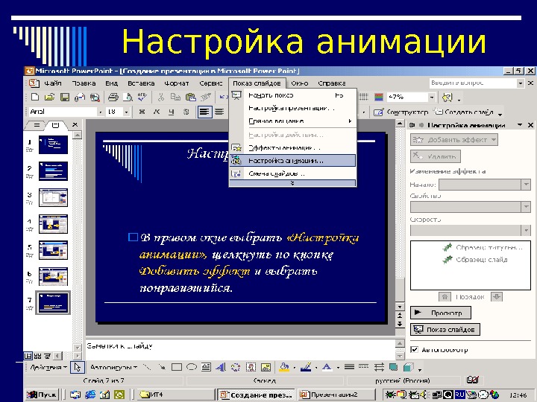Expand the full Показ слайдов menu chevron

click(x=292, y=183)
